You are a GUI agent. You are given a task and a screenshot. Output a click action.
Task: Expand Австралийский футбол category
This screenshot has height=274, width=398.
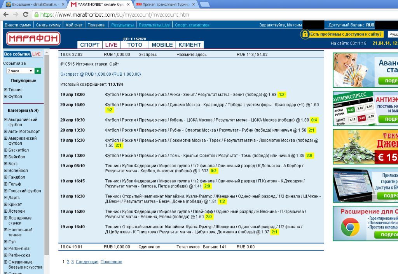click(x=5, y=120)
